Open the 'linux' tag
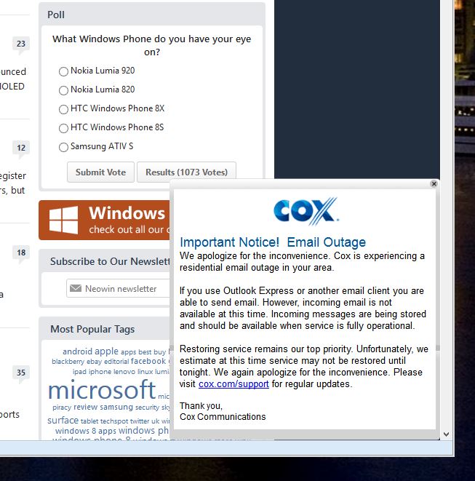The height and width of the screenshot is (481, 475). tap(145, 372)
